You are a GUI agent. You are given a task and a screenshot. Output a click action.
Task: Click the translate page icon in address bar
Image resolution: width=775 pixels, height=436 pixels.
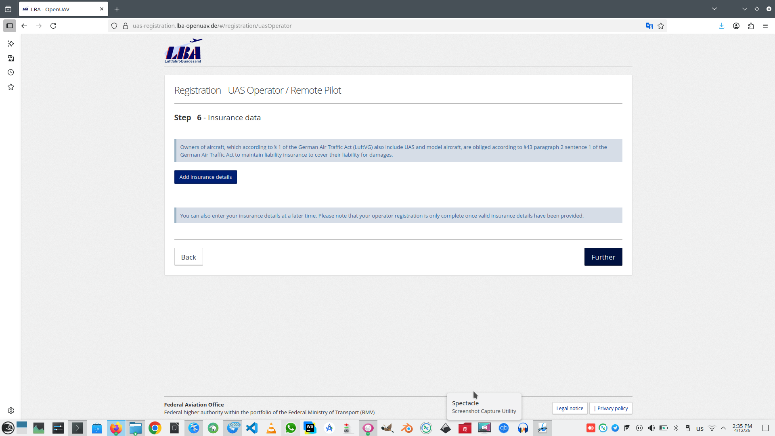pyautogui.click(x=649, y=26)
